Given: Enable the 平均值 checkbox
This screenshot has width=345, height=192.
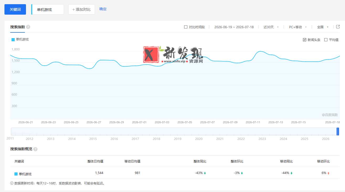Looking at the screenshot, I should (x=326, y=40).
